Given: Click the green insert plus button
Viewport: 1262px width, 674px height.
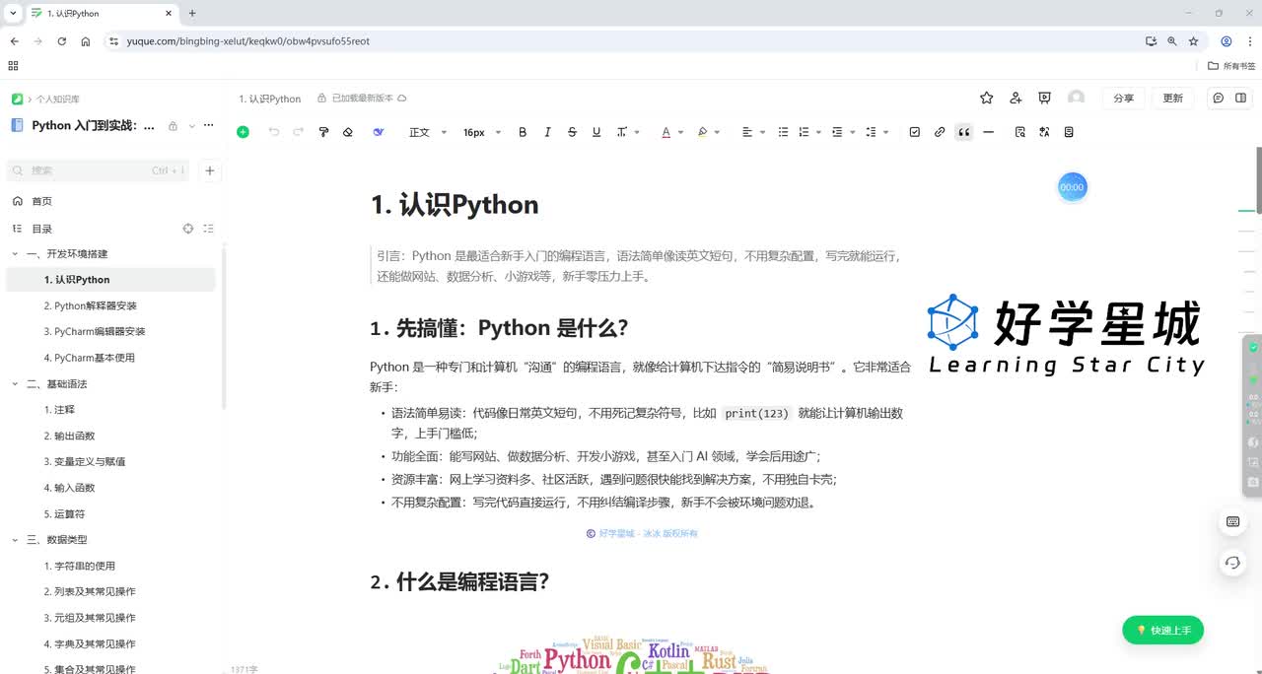Looking at the screenshot, I should tap(243, 132).
